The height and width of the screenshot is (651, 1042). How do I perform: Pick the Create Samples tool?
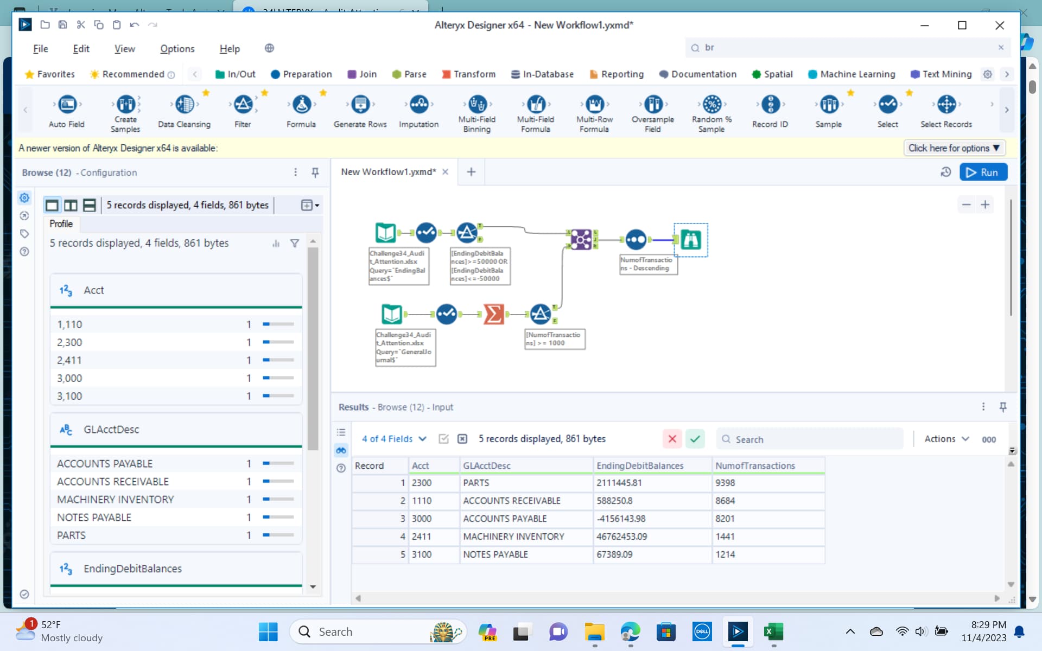tap(125, 114)
